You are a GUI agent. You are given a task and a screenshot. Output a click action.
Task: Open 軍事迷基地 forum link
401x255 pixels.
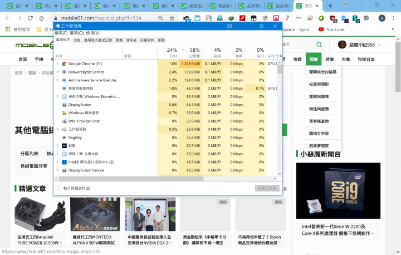click(319, 121)
